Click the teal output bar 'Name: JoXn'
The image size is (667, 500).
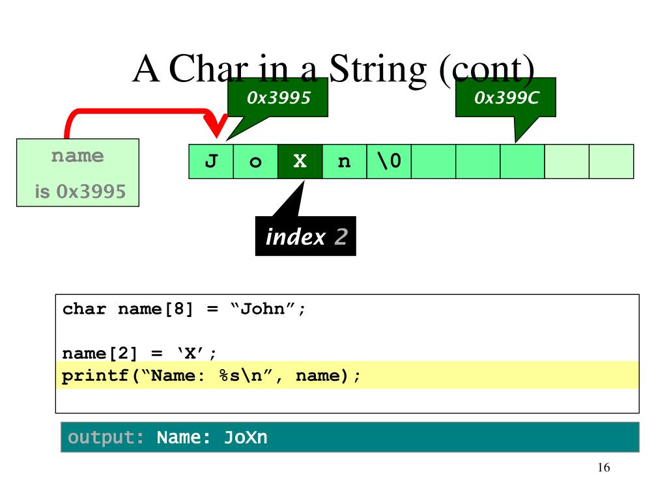click(x=350, y=437)
